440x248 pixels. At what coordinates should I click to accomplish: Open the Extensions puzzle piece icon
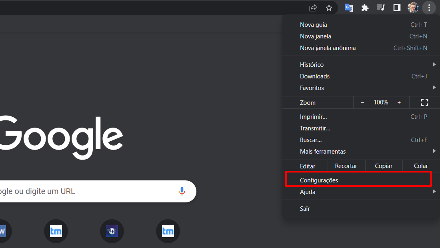click(365, 8)
